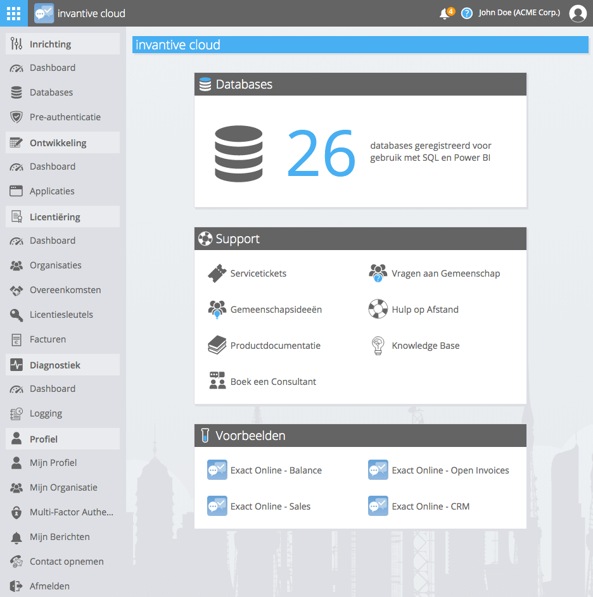593x597 pixels.
Task: Open the app launcher grid icon
Action: [x=13, y=13]
